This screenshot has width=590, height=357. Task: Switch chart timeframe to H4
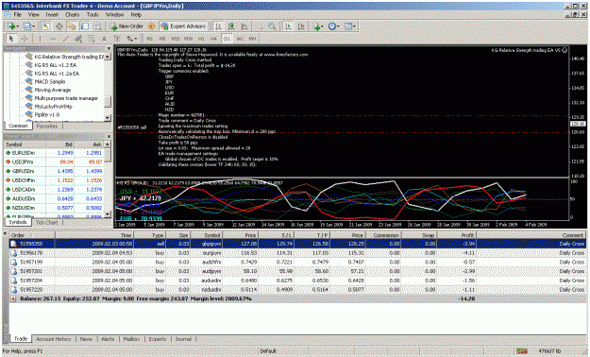[x=213, y=39]
